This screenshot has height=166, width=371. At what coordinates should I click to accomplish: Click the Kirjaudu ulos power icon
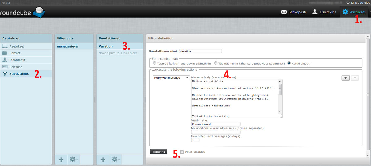[348, 3]
